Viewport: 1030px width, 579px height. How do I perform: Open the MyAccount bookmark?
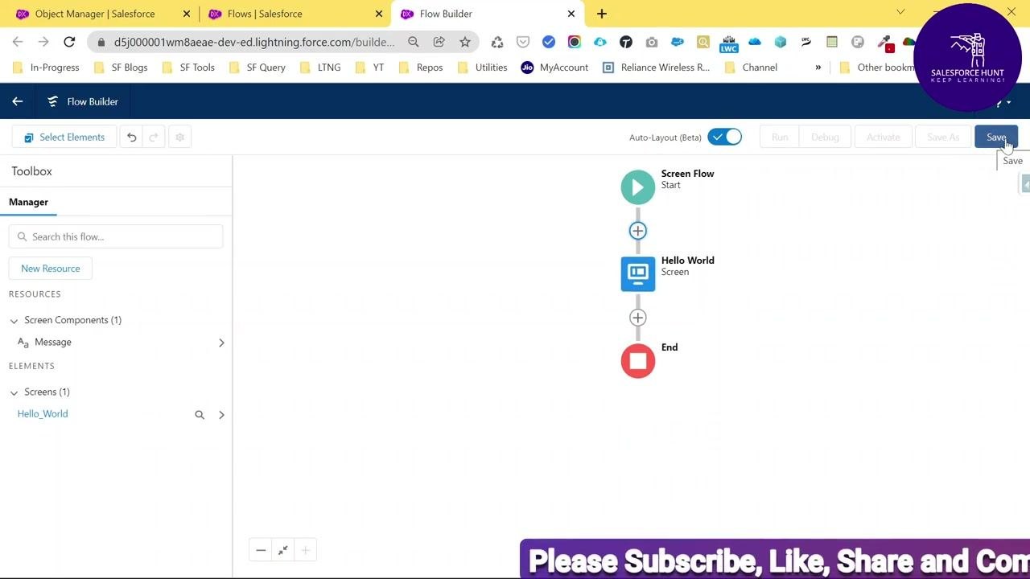point(554,68)
